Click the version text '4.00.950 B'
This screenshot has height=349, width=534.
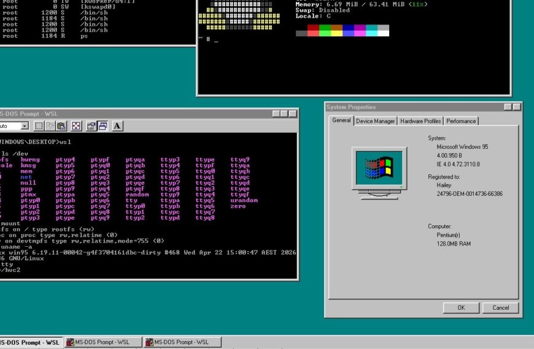(x=449, y=156)
